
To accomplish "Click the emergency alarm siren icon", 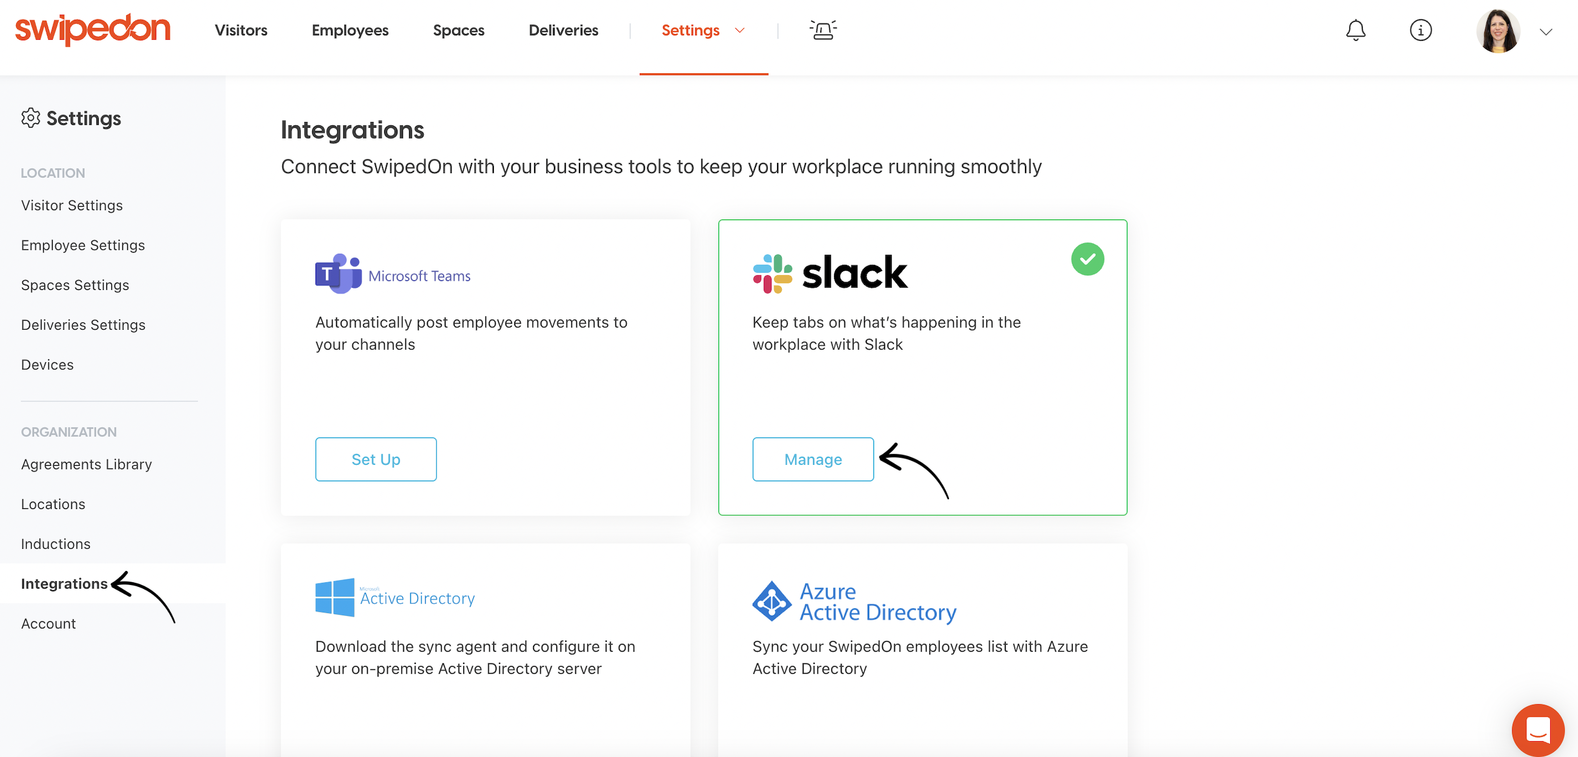I will click(x=822, y=30).
